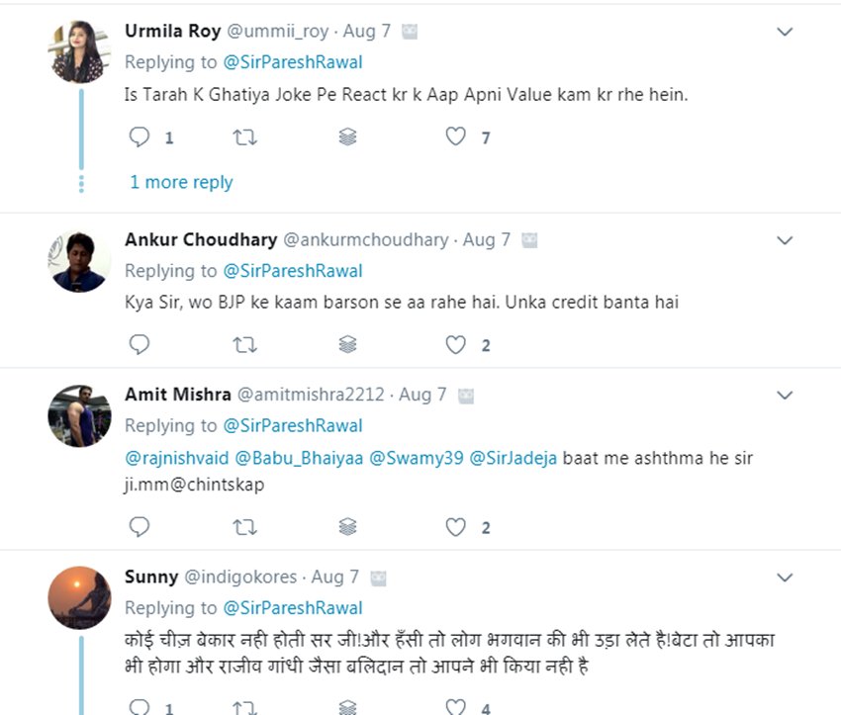841x715 pixels.
Task: Click Buffer icon on Amit Mishra's tweet
Action: point(347,527)
